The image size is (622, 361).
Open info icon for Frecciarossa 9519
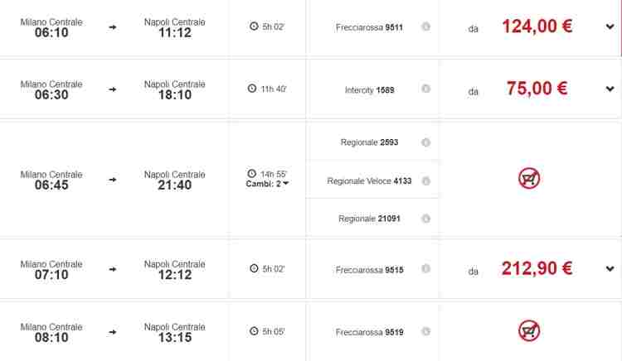[x=425, y=331]
